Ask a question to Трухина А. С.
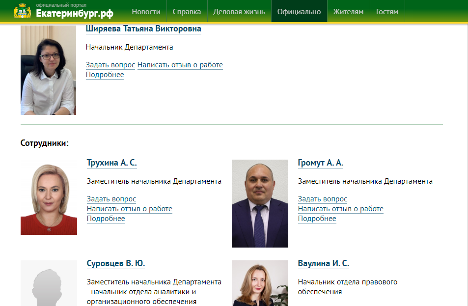The height and width of the screenshot is (306, 468). (x=111, y=199)
